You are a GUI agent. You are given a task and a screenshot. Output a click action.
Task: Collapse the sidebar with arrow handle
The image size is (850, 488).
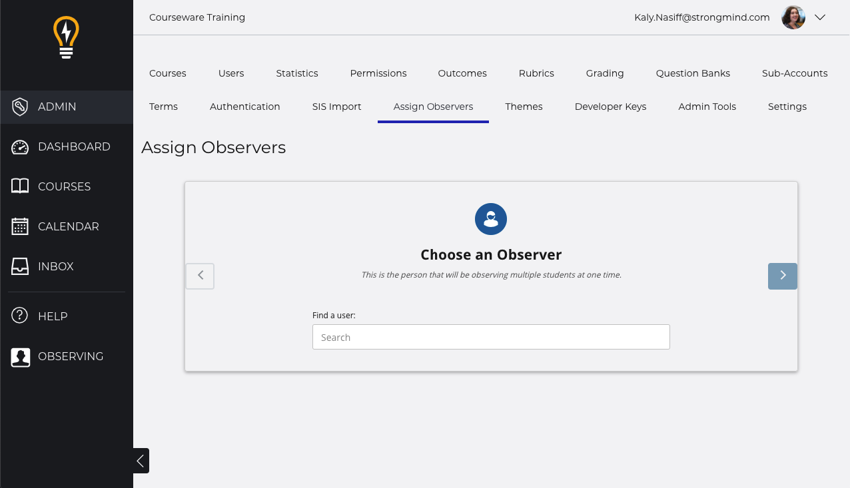pyautogui.click(x=141, y=461)
